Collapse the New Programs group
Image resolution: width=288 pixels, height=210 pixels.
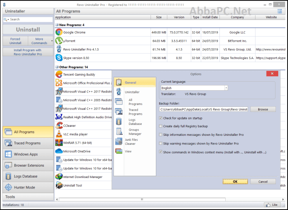[57, 25]
